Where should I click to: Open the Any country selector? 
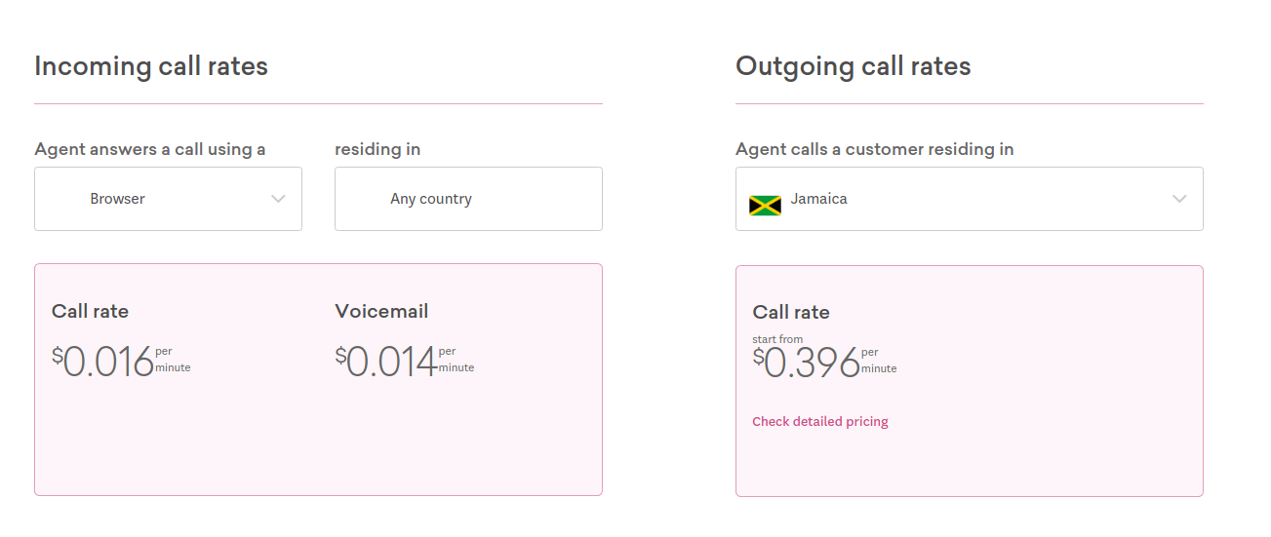[x=468, y=199]
